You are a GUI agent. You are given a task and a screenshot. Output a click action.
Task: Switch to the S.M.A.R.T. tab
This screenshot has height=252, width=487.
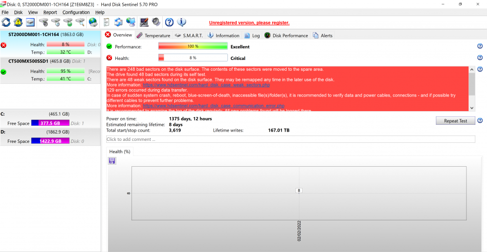tap(188, 36)
